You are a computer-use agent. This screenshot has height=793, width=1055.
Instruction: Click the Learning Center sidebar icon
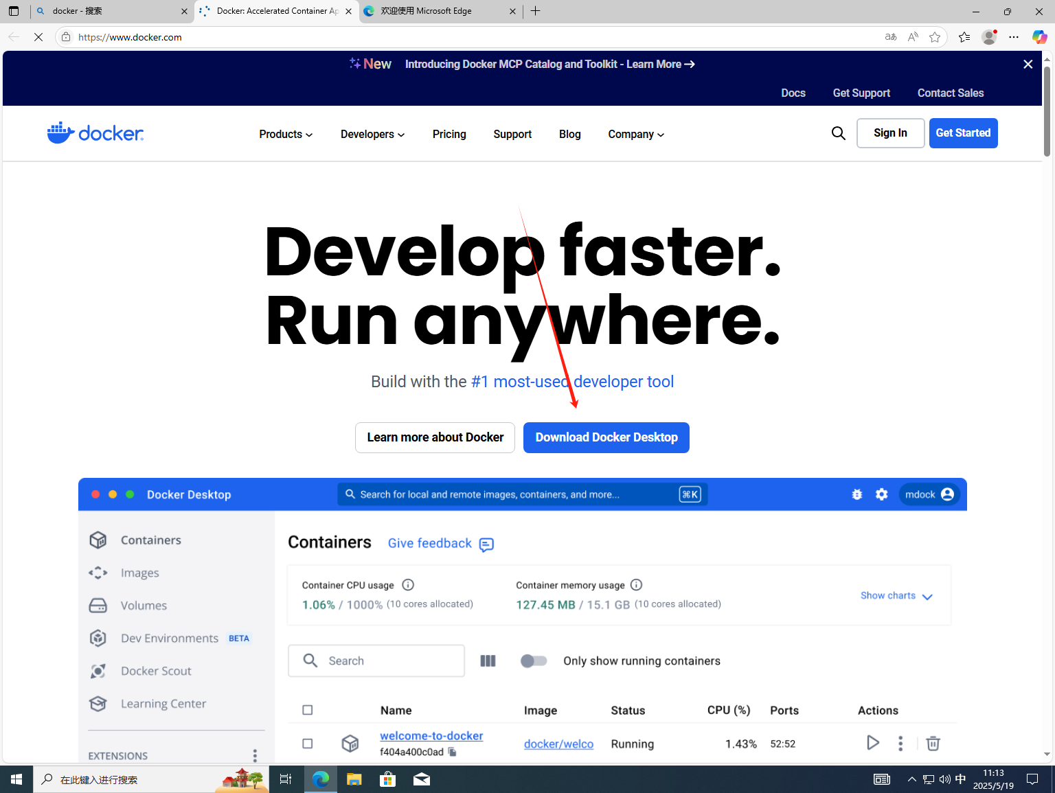pyautogui.click(x=98, y=704)
